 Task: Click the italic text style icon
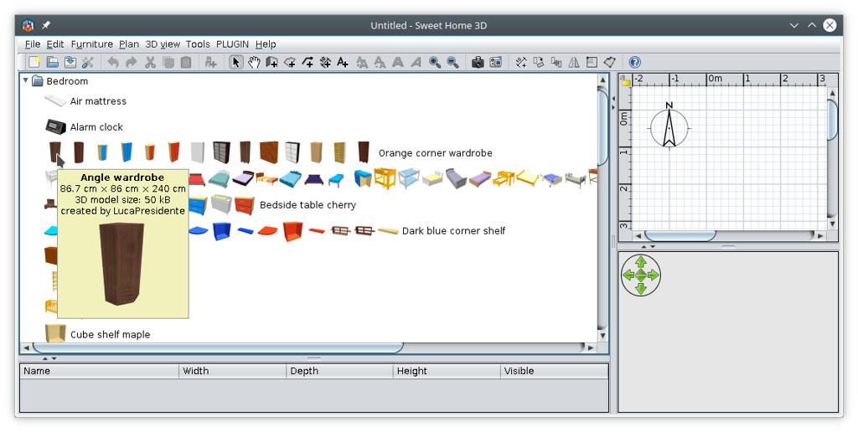point(416,62)
